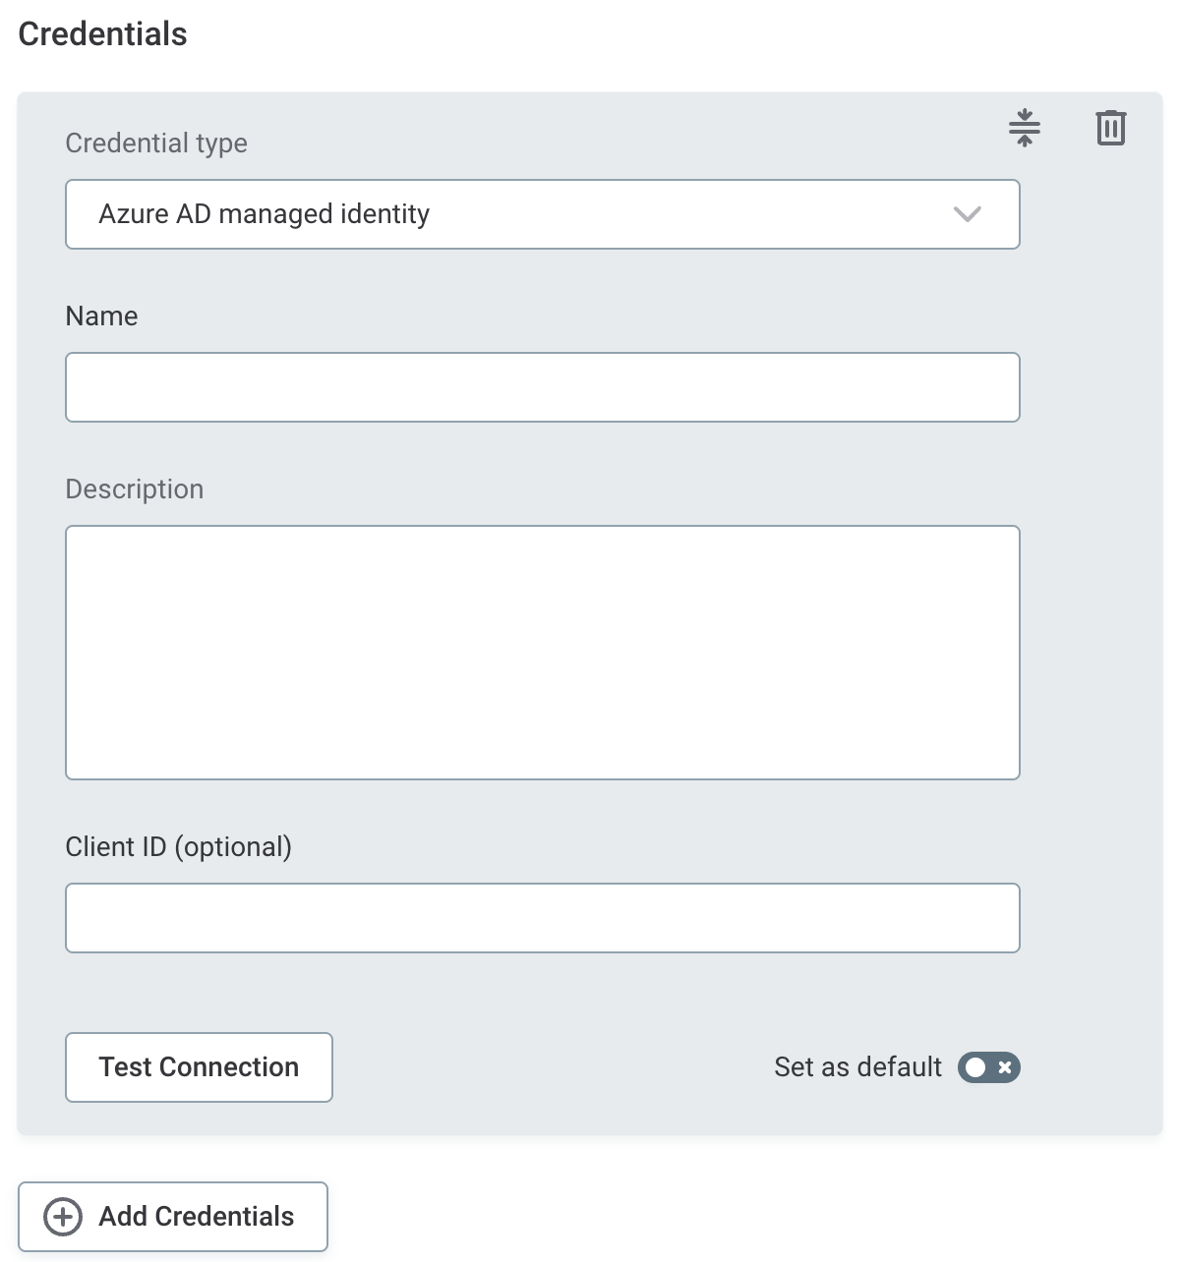Click the "Name" field label

pyautogui.click(x=101, y=316)
